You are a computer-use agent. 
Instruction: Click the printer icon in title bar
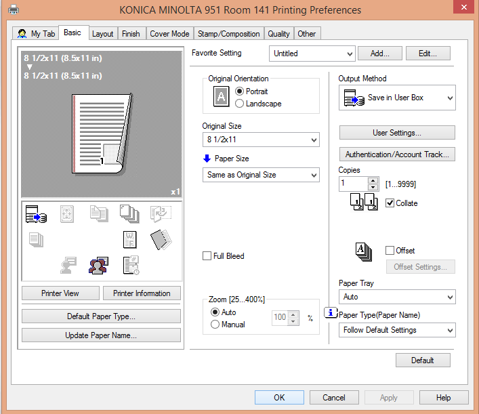pyautogui.click(x=14, y=9)
